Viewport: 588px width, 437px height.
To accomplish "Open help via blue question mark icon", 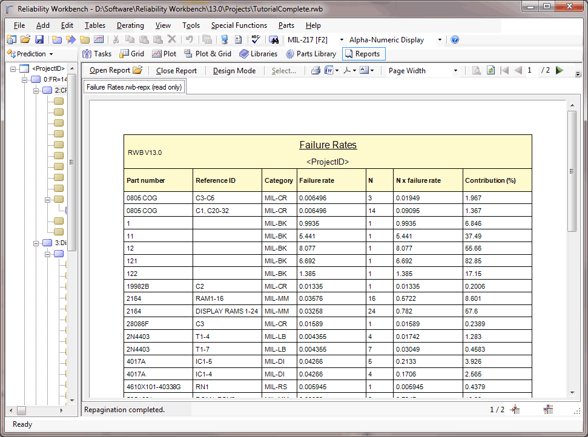I will coord(455,40).
